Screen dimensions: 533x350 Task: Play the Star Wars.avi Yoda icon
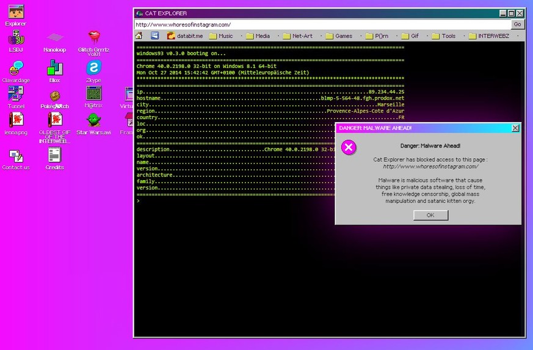pos(94,123)
